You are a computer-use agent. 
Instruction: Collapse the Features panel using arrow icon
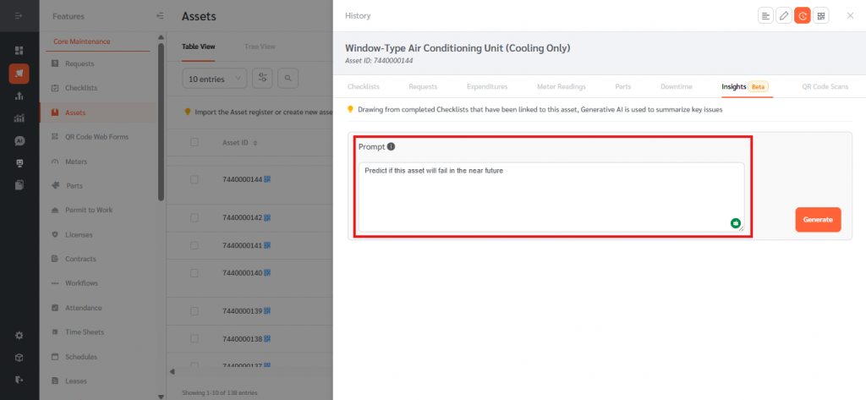click(161, 16)
